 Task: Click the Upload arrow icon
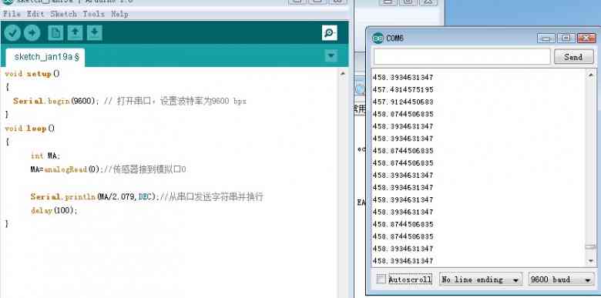click(32, 33)
